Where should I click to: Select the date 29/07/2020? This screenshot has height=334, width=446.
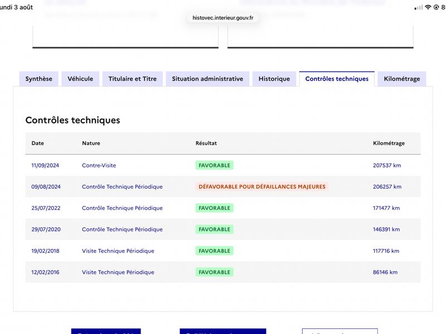pyautogui.click(x=46, y=229)
